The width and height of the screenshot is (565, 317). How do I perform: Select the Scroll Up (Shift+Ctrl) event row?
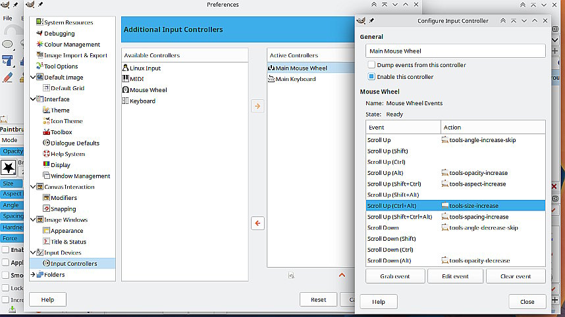click(455, 184)
